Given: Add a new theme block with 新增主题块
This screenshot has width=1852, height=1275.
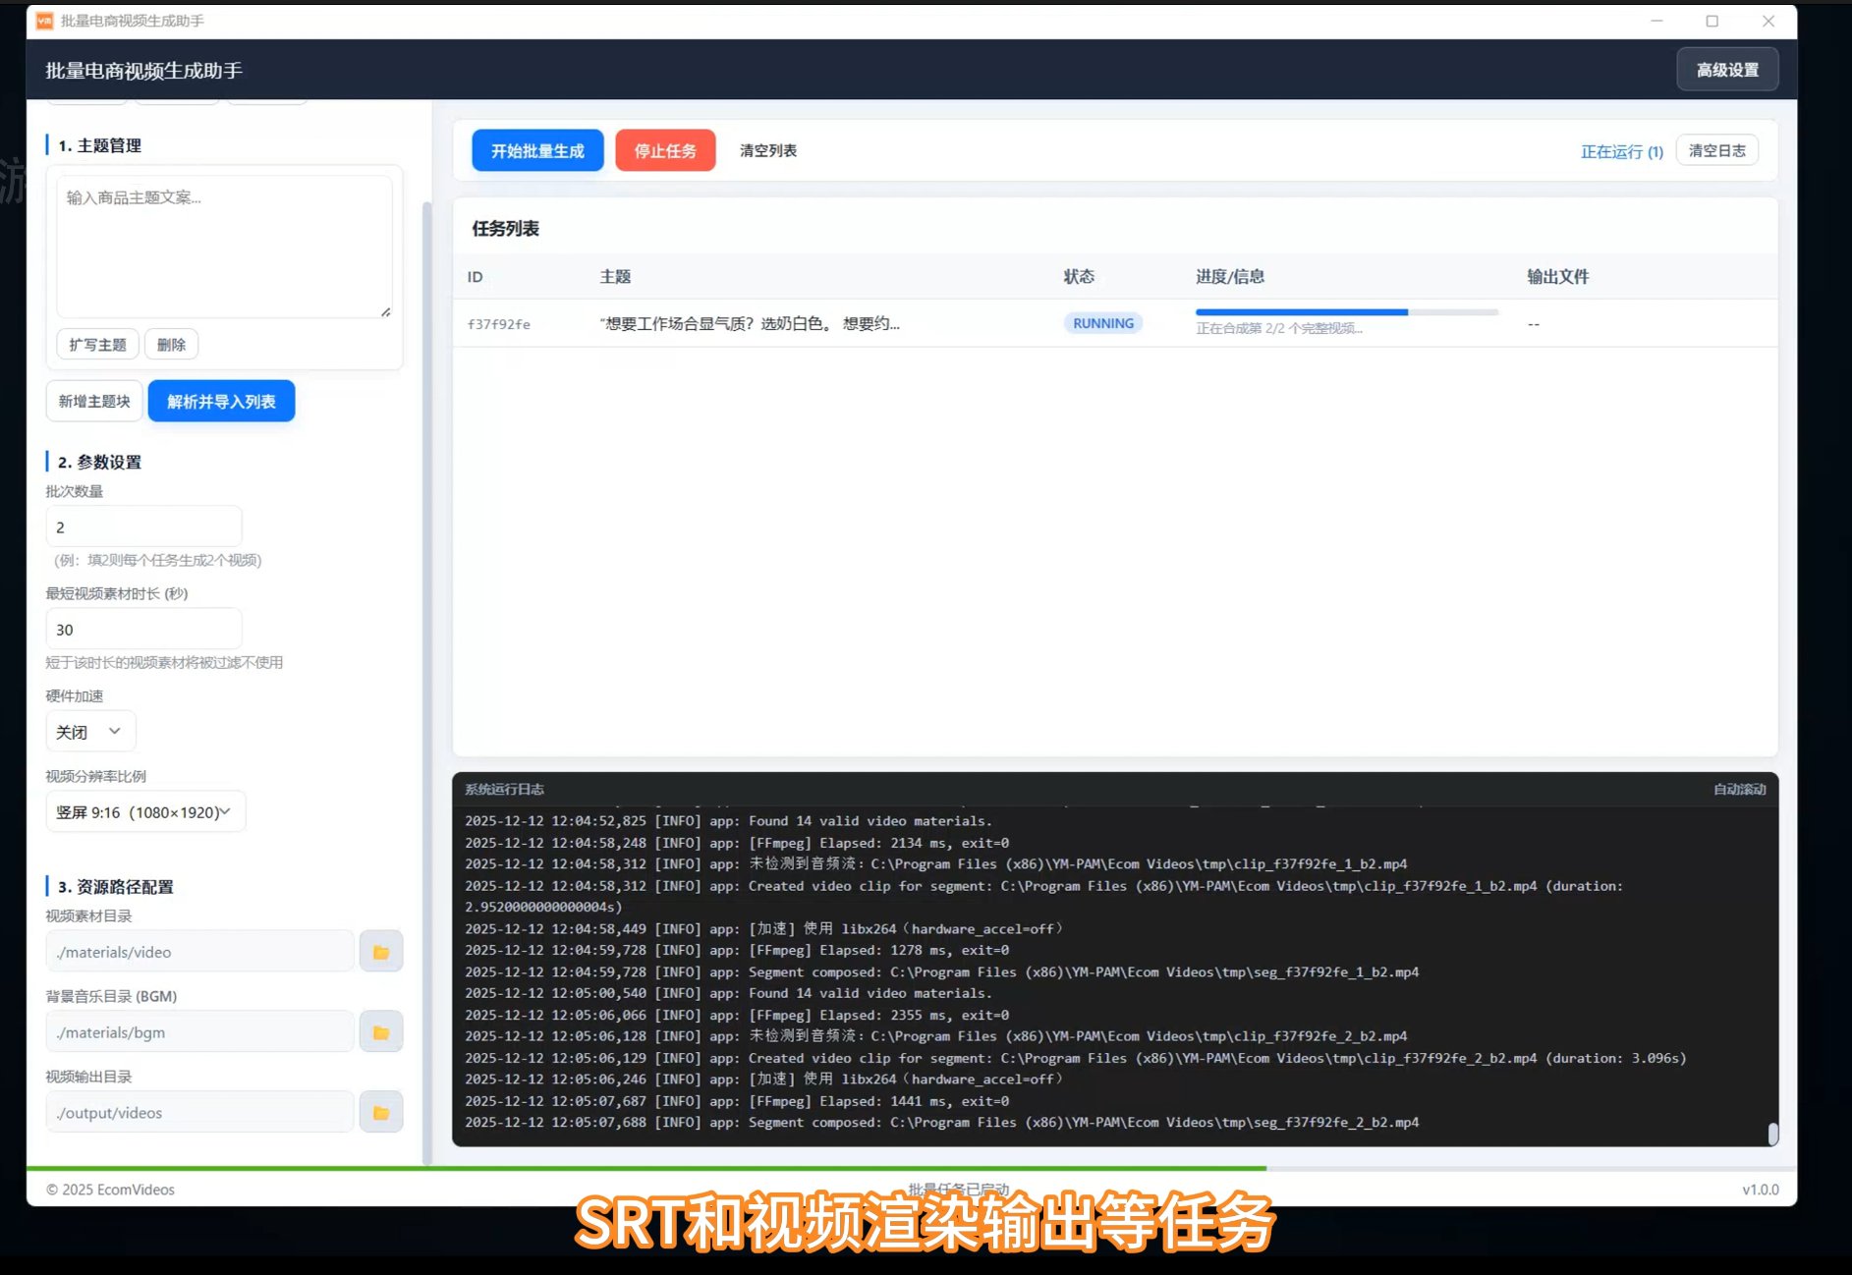Looking at the screenshot, I should pos(94,401).
